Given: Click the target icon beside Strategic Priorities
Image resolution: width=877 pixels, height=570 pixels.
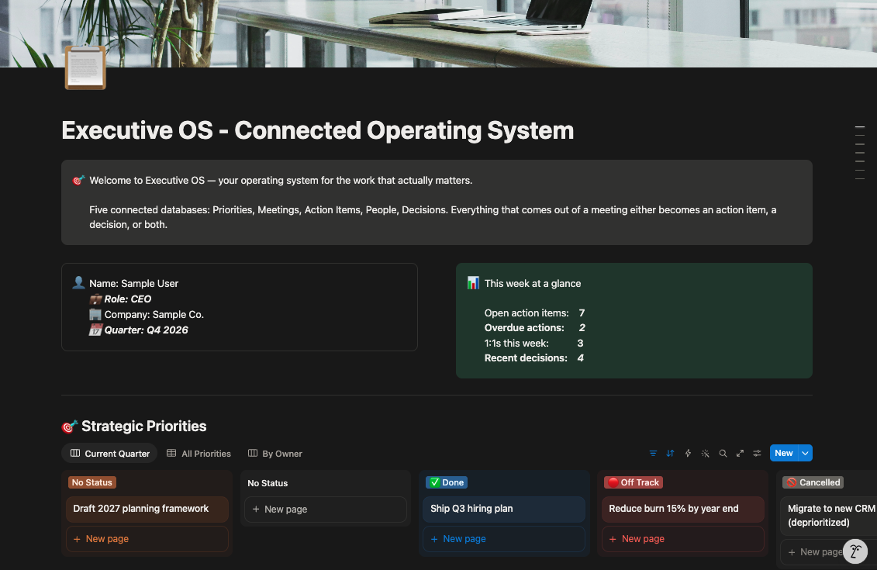Looking at the screenshot, I should 68,427.
